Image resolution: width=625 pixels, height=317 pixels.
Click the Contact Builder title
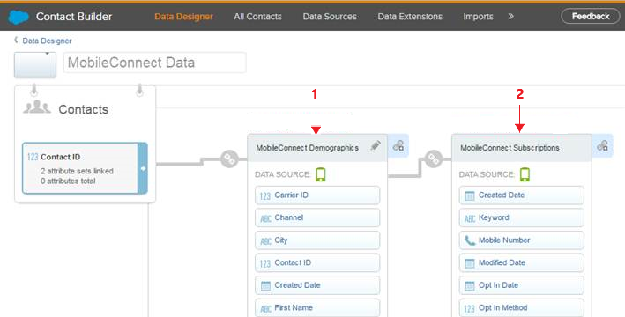click(74, 17)
